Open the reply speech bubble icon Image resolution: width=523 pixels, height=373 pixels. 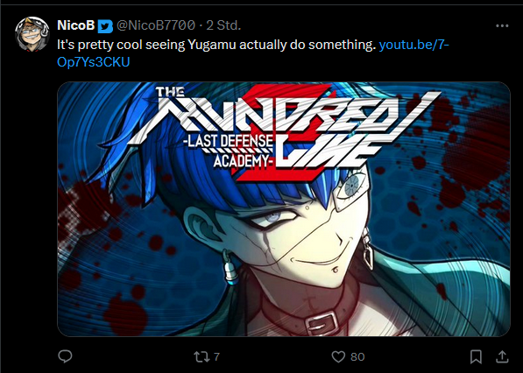pyautogui.click(x=65, y=356)
